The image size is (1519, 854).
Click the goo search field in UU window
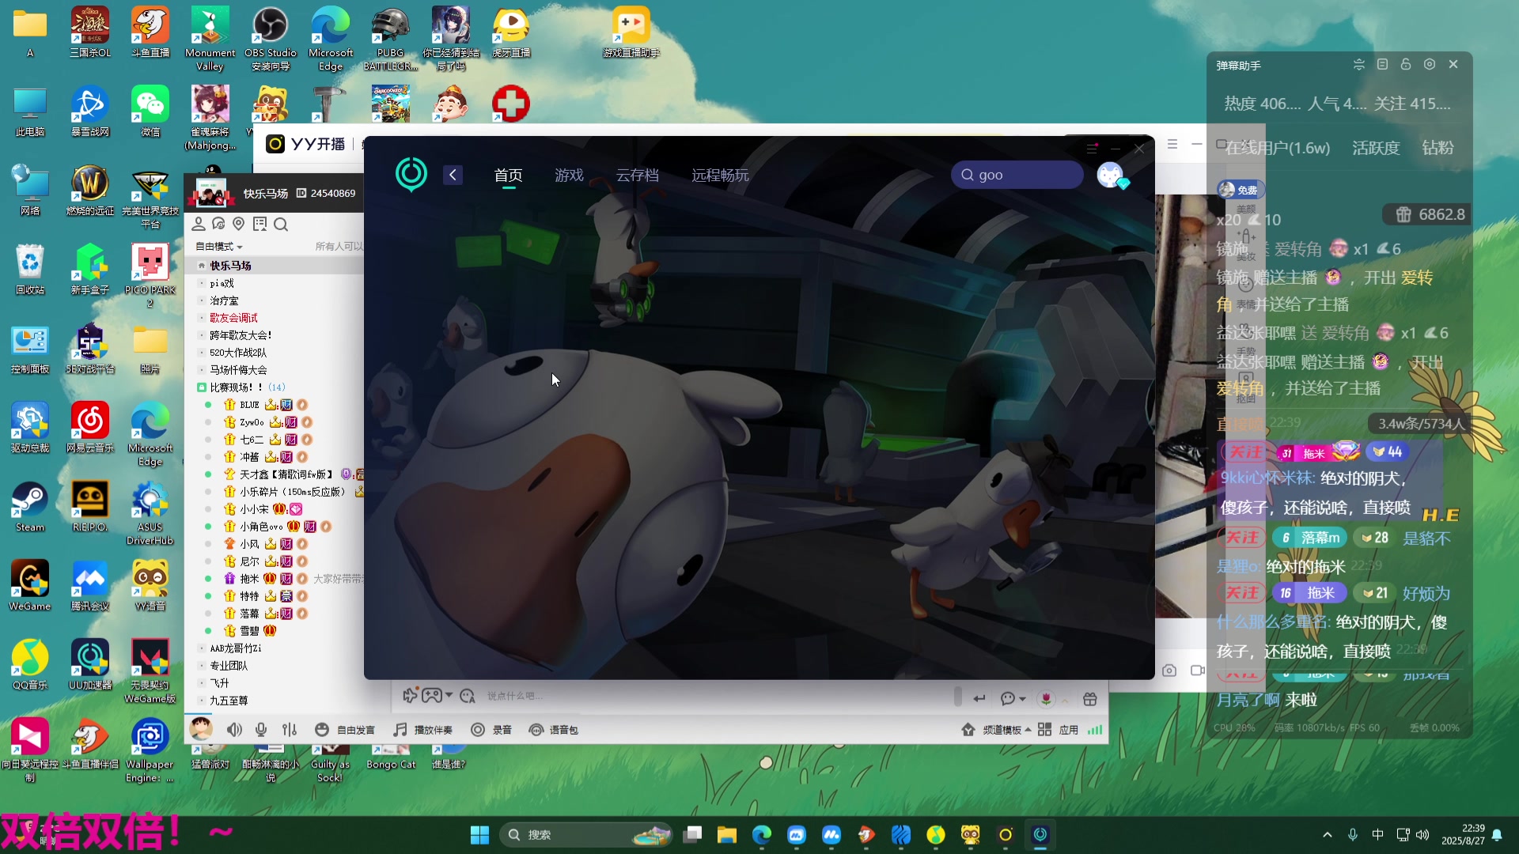[1017, 175]
